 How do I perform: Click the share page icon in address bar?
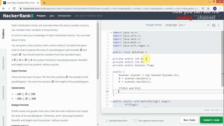[x=203, y=8]
